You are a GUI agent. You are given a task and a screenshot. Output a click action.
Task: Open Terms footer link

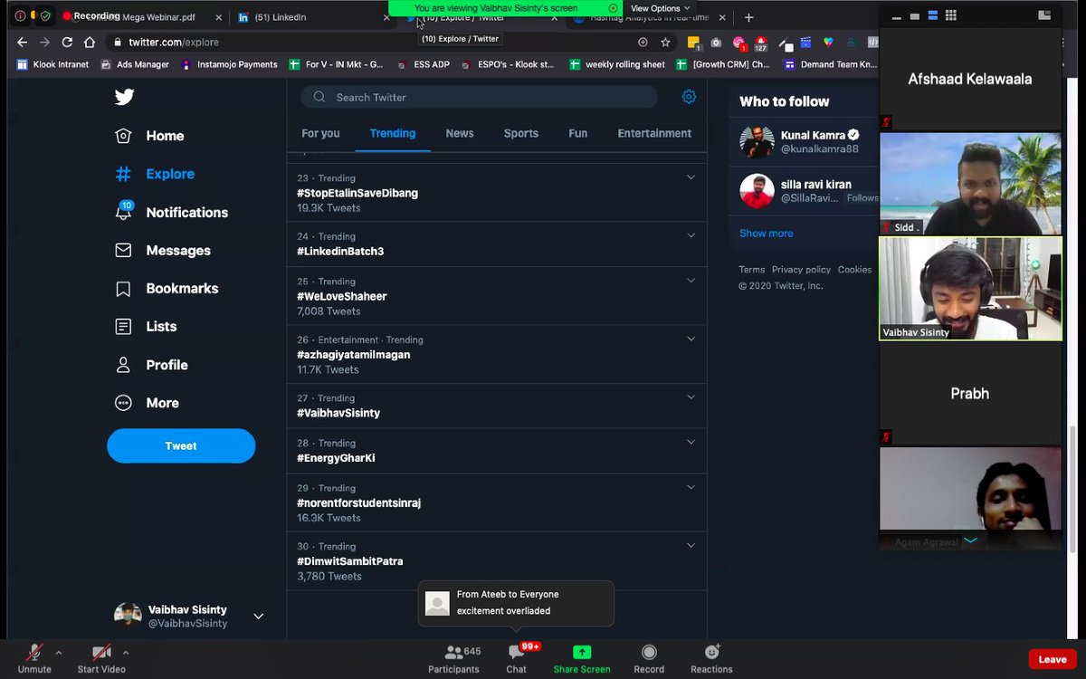[x=751, y=270]
